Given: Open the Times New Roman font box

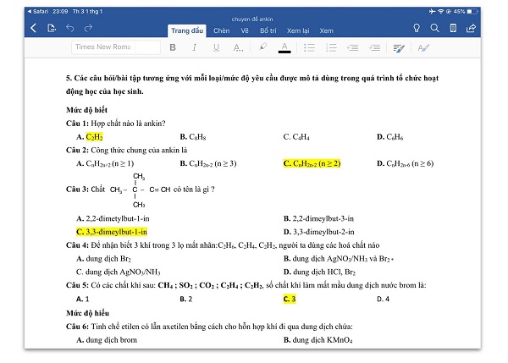Looking at the screenshot, I should point(116,47).
